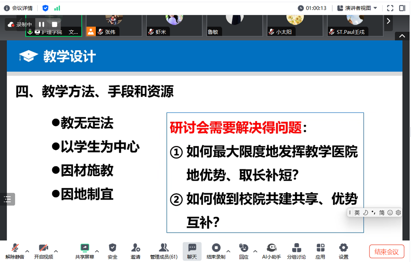Open 管理成员(61) members panel

pyautogui.click(x=164, y=251)
